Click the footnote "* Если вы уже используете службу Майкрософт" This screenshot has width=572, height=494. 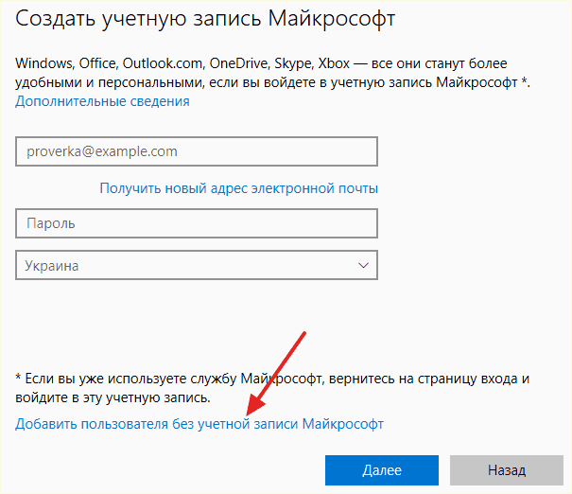tap(168, 379)
